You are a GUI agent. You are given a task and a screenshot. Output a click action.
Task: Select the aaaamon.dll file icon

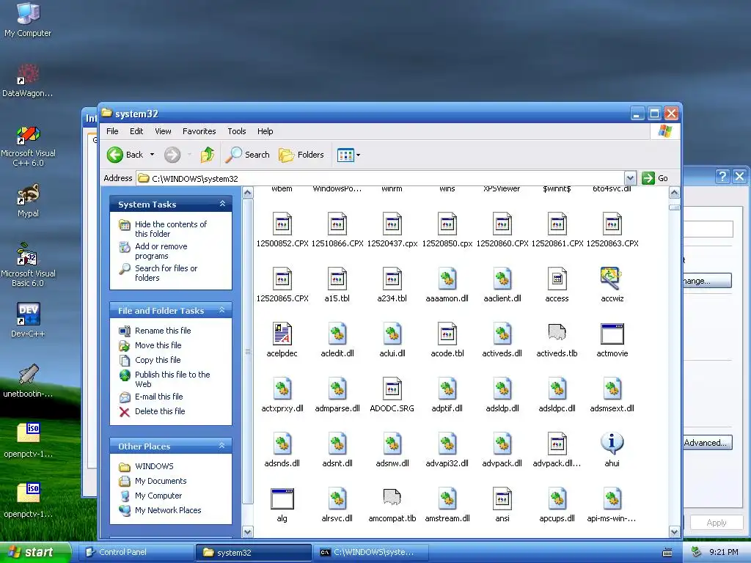447,279
